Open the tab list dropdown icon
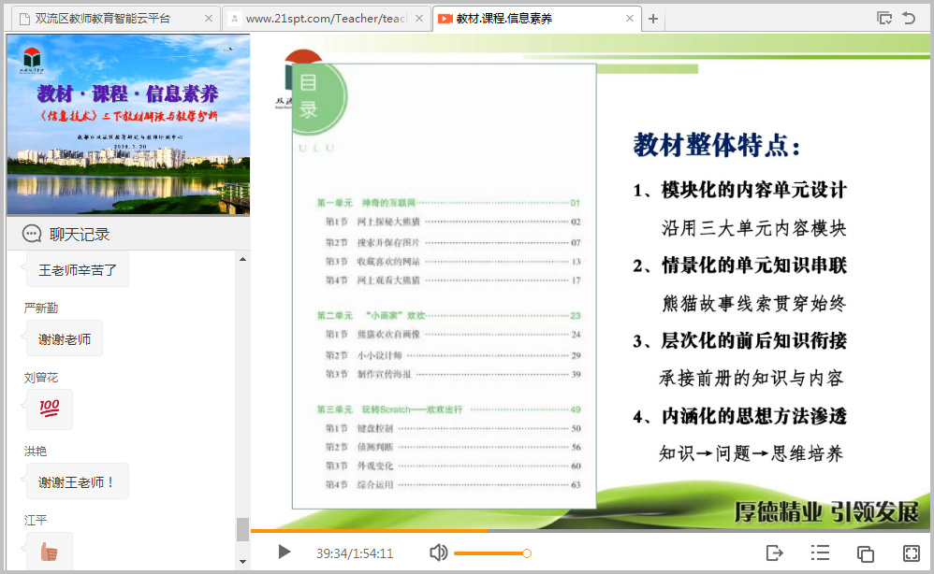The image size is (934, 574). pyautogui.click(x=883, y=18)
